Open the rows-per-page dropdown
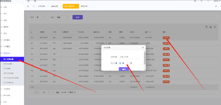The width and height of the screenshot is (221, 105). [72, 92]
